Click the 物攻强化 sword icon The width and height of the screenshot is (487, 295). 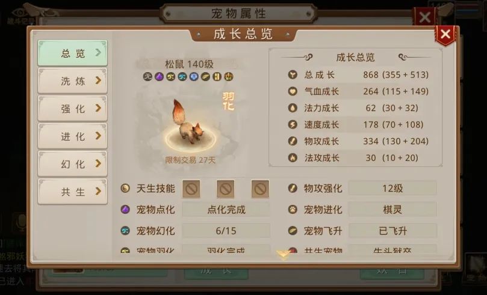tap(293, 188)
